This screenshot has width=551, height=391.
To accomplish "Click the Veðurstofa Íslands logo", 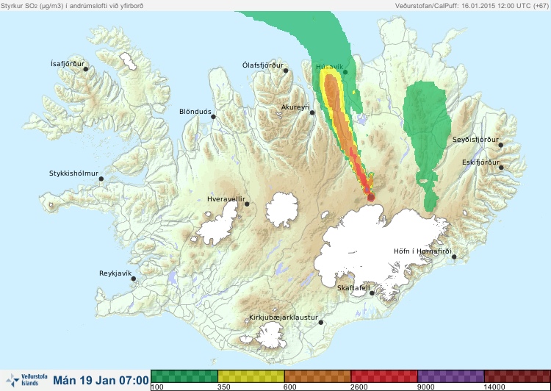I will tap(27, 380).
